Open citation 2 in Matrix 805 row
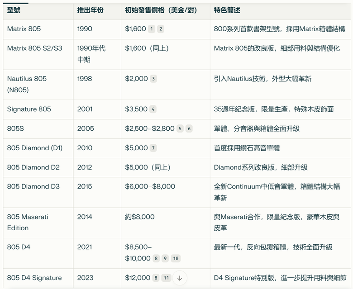This screenshot has width=353, height=289. tap(161, 29)
